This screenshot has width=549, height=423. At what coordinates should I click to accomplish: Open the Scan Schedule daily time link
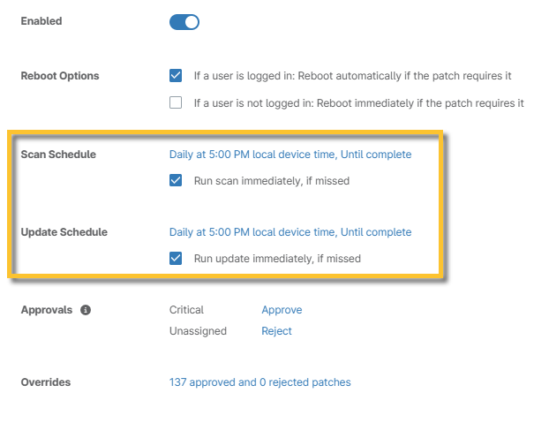[x=290, y=155]
